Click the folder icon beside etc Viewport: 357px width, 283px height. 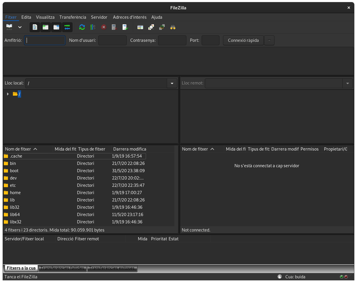pyautogui.click(x=6, y=185)
